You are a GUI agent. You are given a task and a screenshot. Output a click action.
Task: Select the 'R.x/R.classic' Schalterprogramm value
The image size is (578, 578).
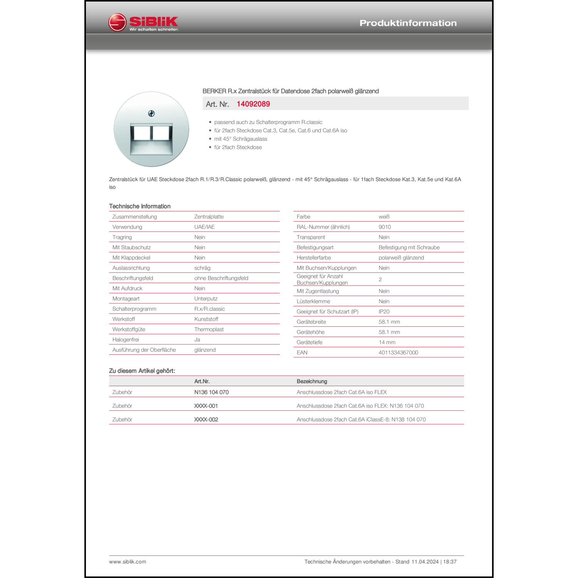210,309
